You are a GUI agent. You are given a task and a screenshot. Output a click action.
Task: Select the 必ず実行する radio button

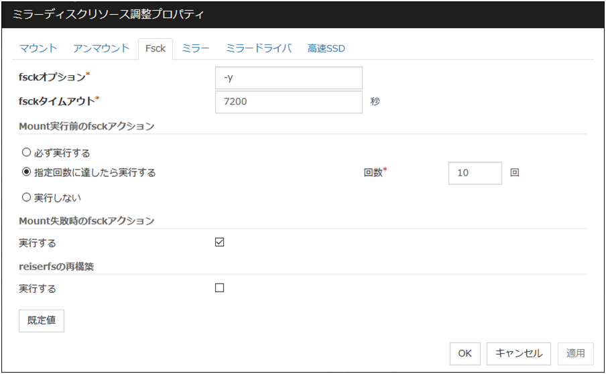[x=26, y=153]
